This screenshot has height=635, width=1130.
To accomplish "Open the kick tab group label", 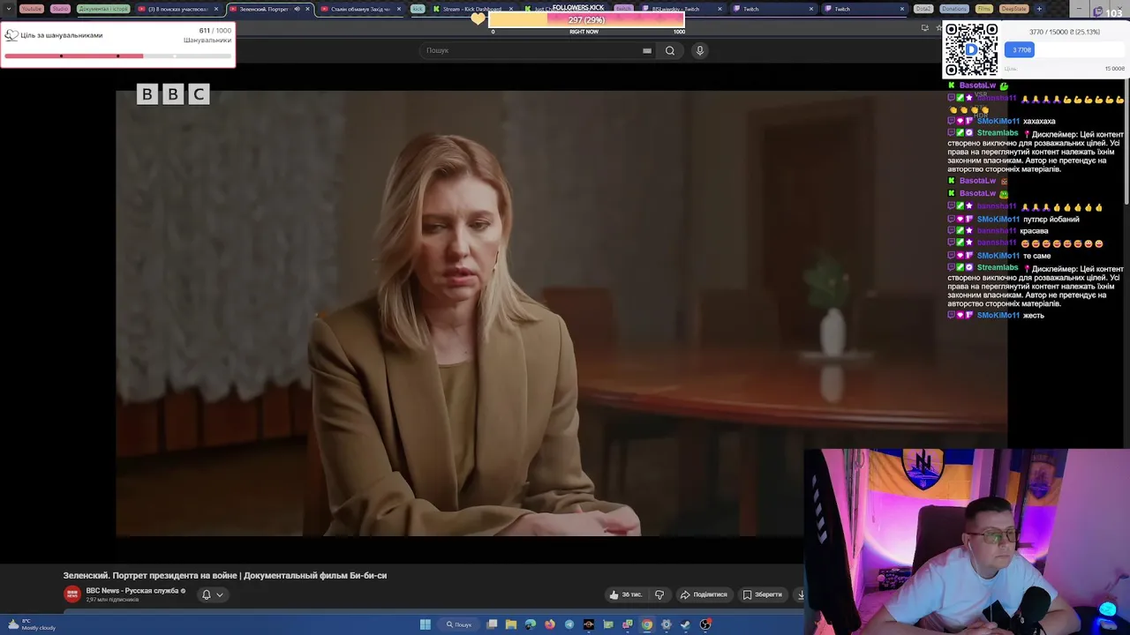I will (x=418, y=9).
